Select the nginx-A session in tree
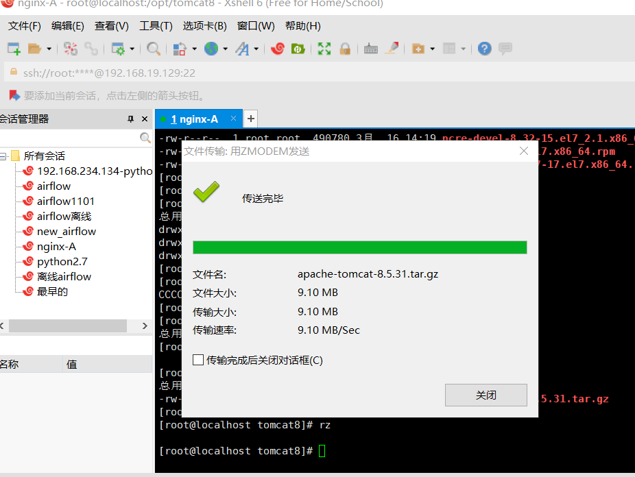Viewport: 635px width, 477px height. tap(49, 247)
